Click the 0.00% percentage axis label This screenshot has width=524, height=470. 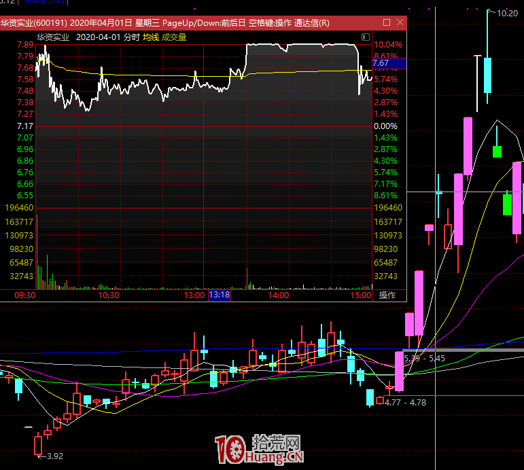(x=385, y=126)
